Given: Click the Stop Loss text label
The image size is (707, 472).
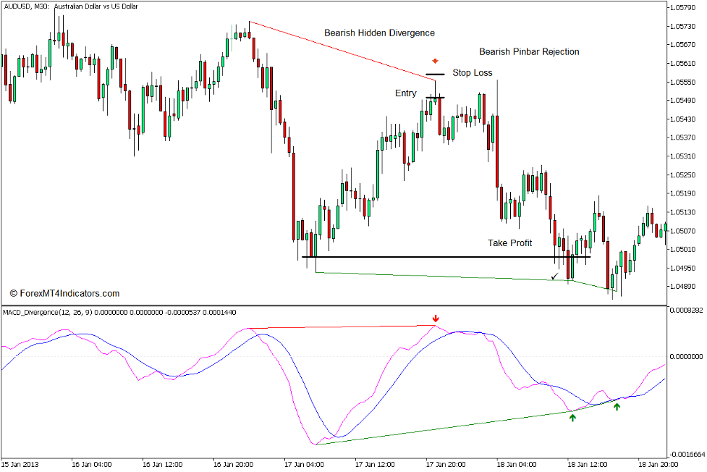Looking at the screenshot, I should (472, 72).
